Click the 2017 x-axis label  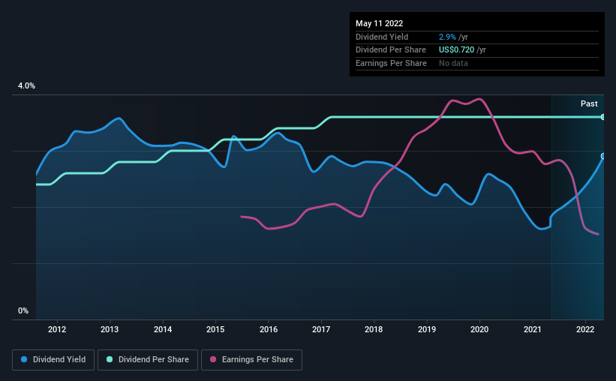tap(321, 329)
